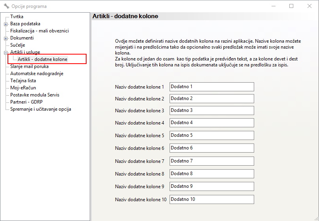
Task: Click the Dodatno 10 text box
Action: coord(211,199)
